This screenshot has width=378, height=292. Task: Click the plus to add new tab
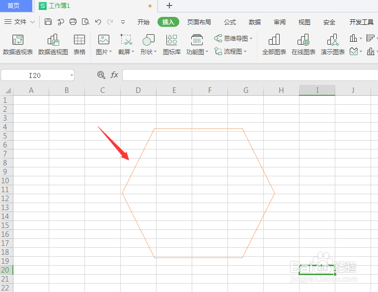pos(169,5)
